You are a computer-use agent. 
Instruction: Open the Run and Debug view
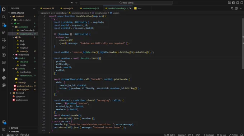pyautogui.click(x=4, y=32)
